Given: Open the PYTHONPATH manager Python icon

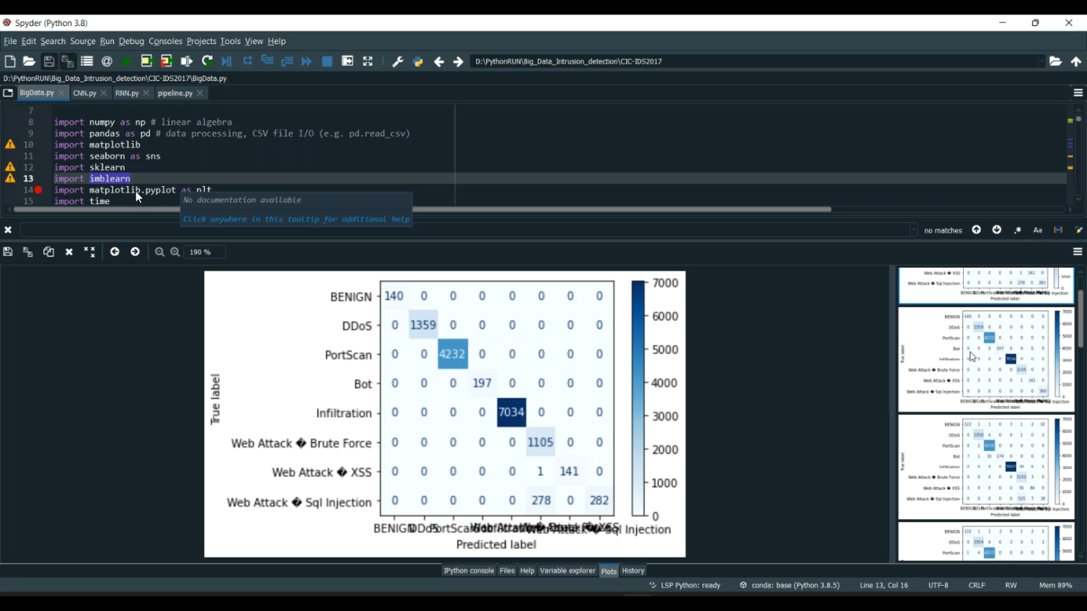Looking at the screenshot, I should click(418, 62).
